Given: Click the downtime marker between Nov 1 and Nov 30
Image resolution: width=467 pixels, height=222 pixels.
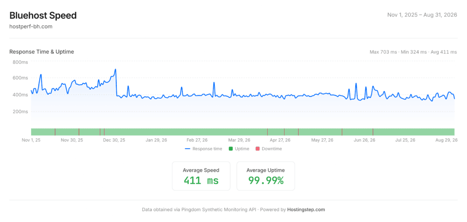Looking at the screenshot, I should pyautogui.click(x=55, y=132).
